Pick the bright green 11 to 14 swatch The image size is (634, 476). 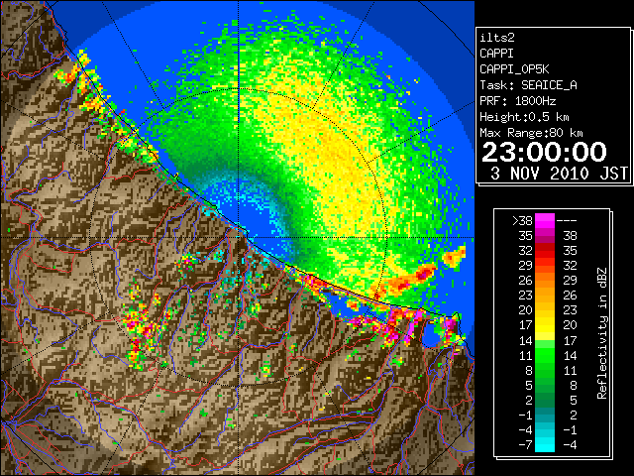pyautogui.click(x=545, y=355)
